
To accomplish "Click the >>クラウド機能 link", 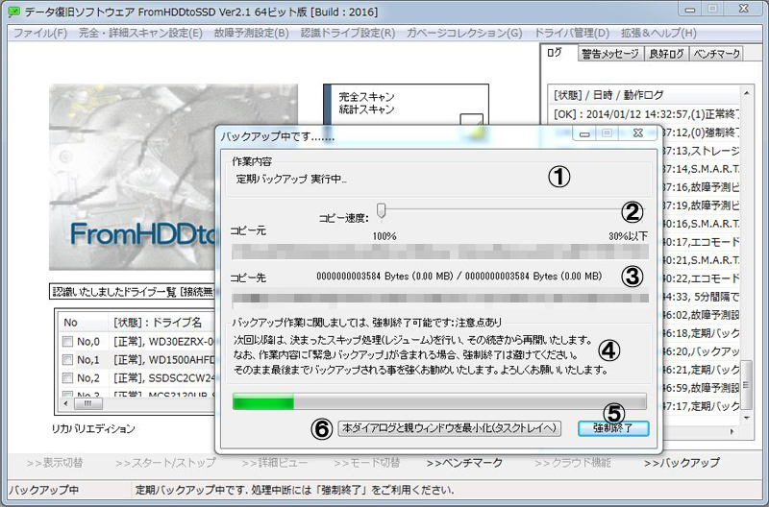I will [x=573, y=463].
